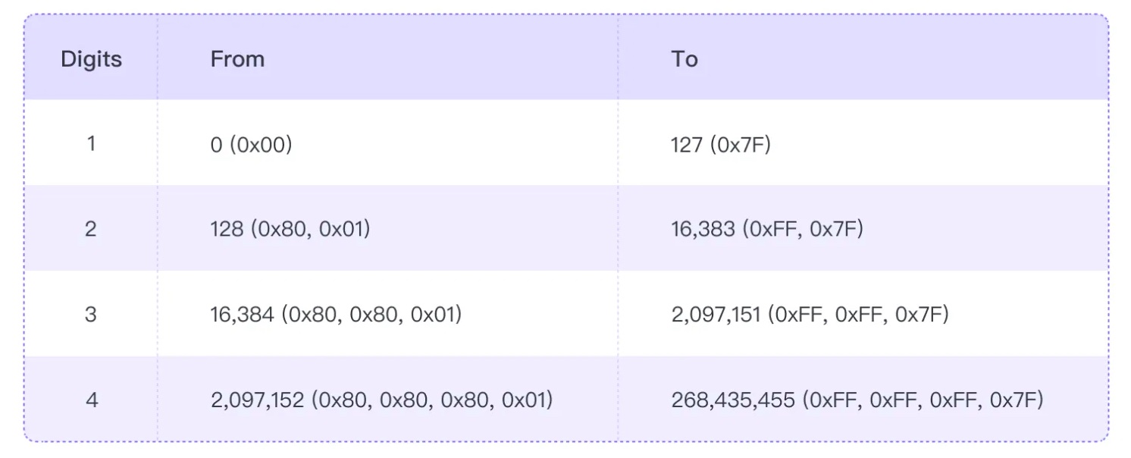Click the 0 (0x00) cell
Viewport: 1131px width, 458px height.
(251, 144)
